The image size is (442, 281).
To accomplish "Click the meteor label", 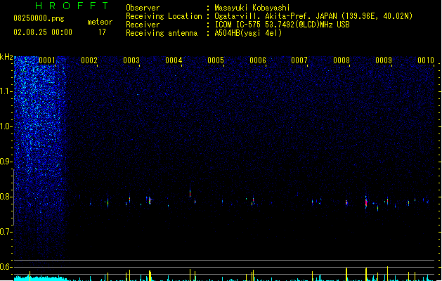I will tap(100, 22).
